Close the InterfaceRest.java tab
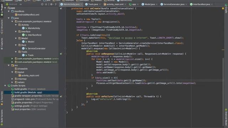This screenshot has width=228, height=128. [212, 5]
